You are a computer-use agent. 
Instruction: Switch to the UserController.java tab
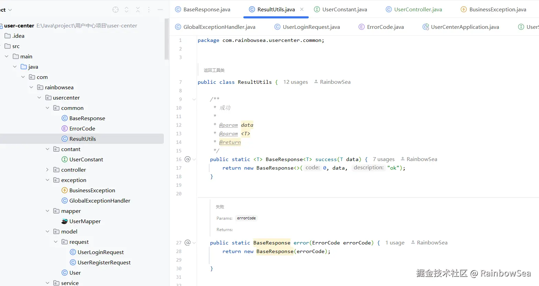point(418,10)
